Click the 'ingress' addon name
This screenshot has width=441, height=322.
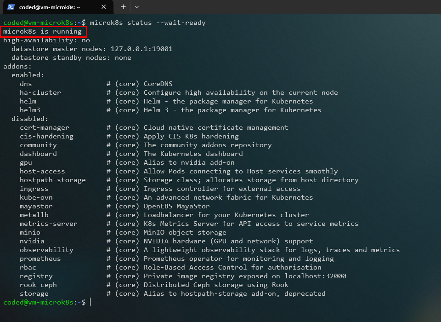point(34,189)
